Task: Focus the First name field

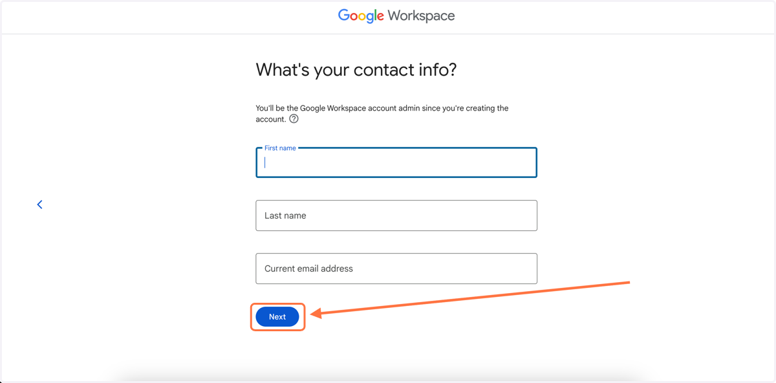Action: click(396, 162)
